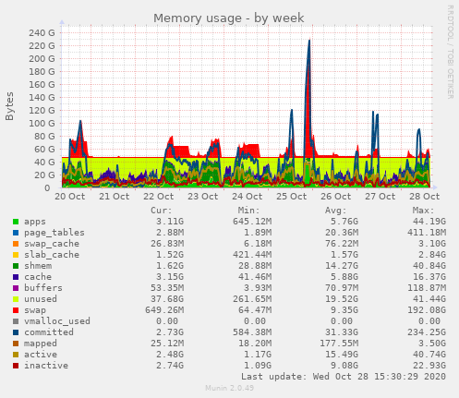Click the yellow slab_cache legend swatch
This screenshot has height=398, width=459.
click(x=16, y=255)
